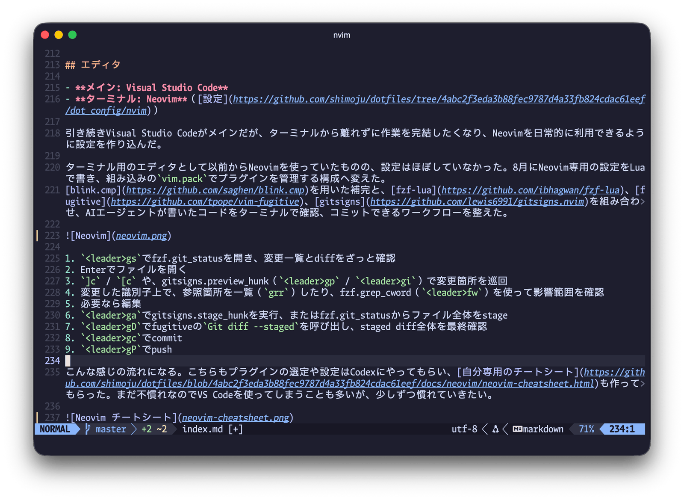Click the [自分専用のチートシート] link label

[x=518, y=372]
